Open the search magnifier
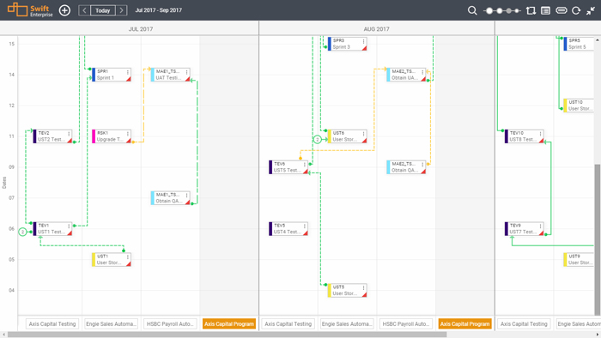Viewport: 601px width, 338px height. click(472, 10)
